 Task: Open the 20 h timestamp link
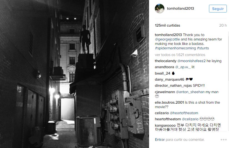(x=223, y=25)
